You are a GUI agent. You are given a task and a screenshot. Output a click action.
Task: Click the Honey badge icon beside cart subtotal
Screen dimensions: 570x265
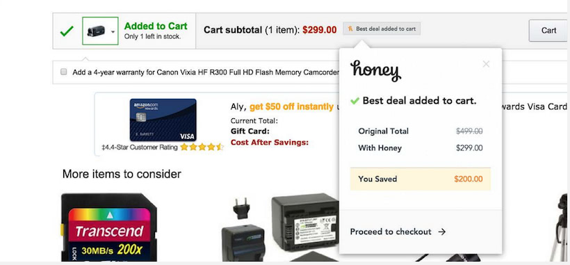point(350,29)
